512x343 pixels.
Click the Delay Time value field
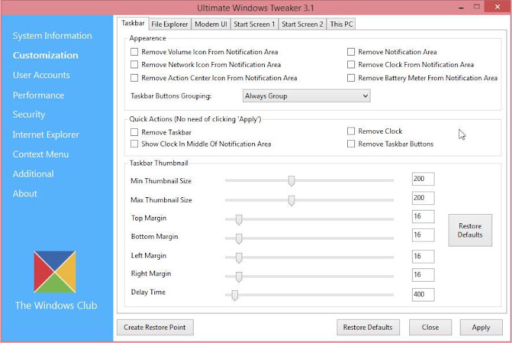point(423,294)
